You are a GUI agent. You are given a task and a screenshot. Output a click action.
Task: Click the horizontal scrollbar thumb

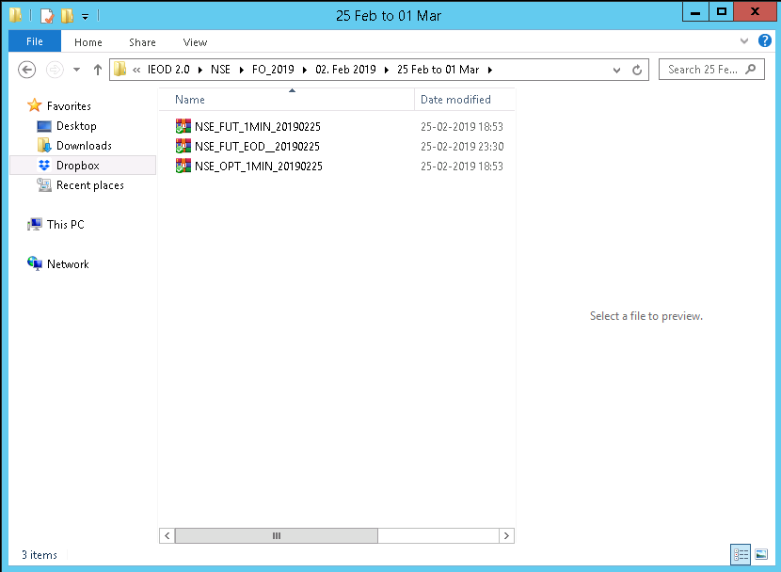[x=277, y=535]
